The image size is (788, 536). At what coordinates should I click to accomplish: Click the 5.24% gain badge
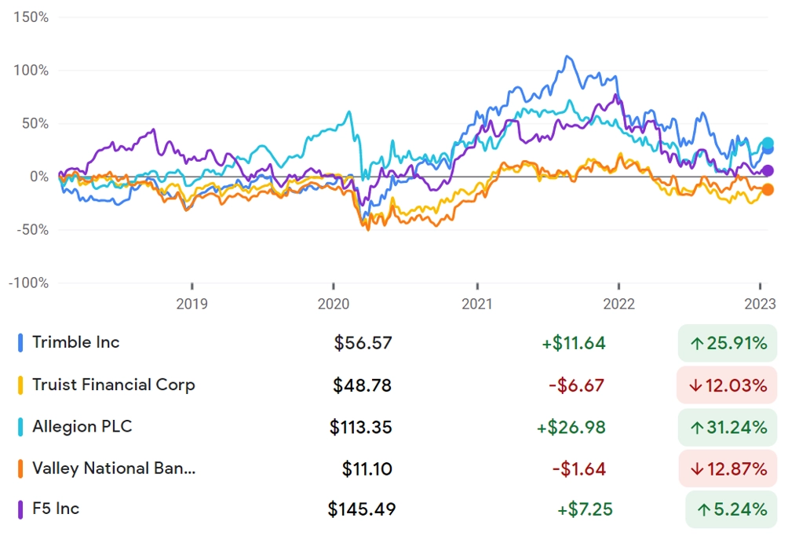(731, 509)
